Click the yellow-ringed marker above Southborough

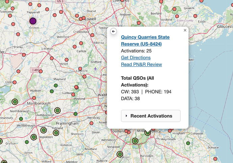click(57, 110)
